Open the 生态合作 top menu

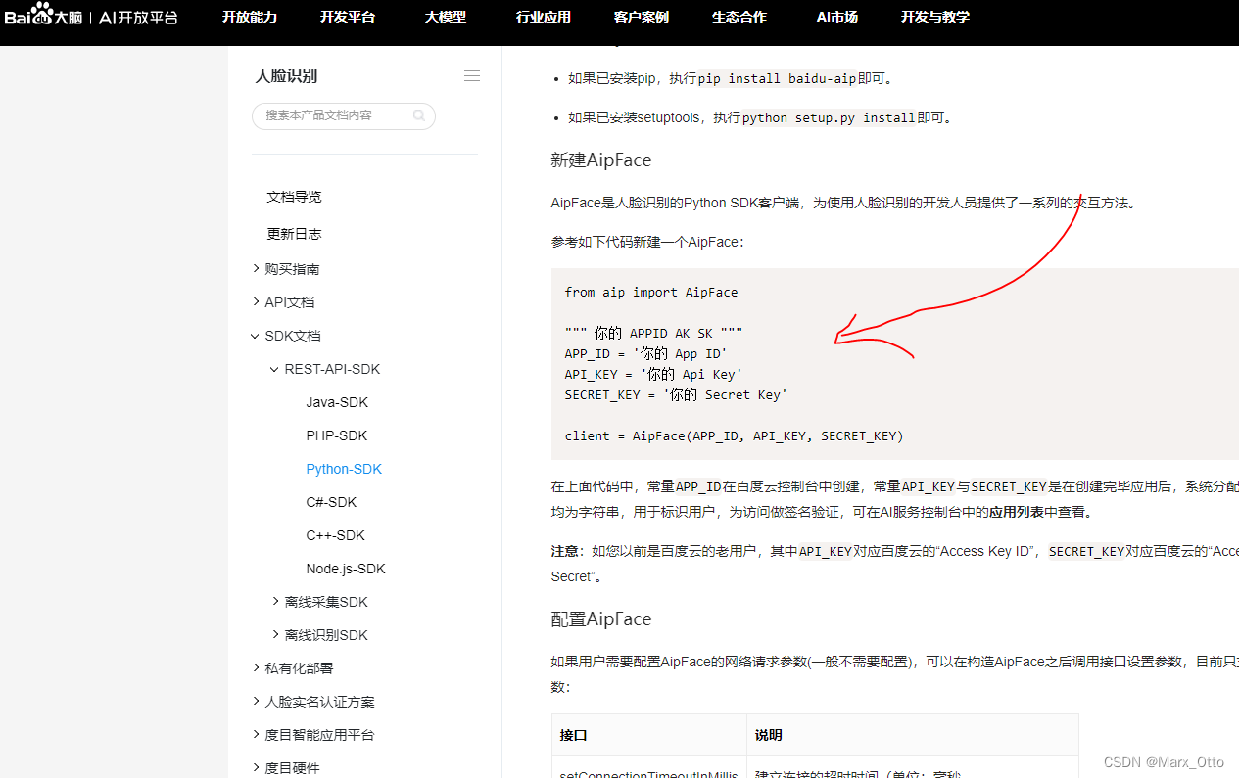tap(739, 17)
